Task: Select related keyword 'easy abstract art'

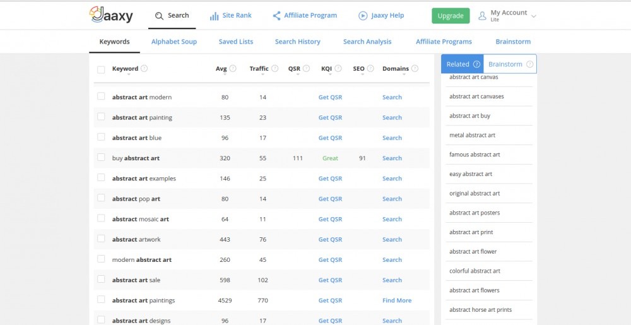Action: click(471, 174)
